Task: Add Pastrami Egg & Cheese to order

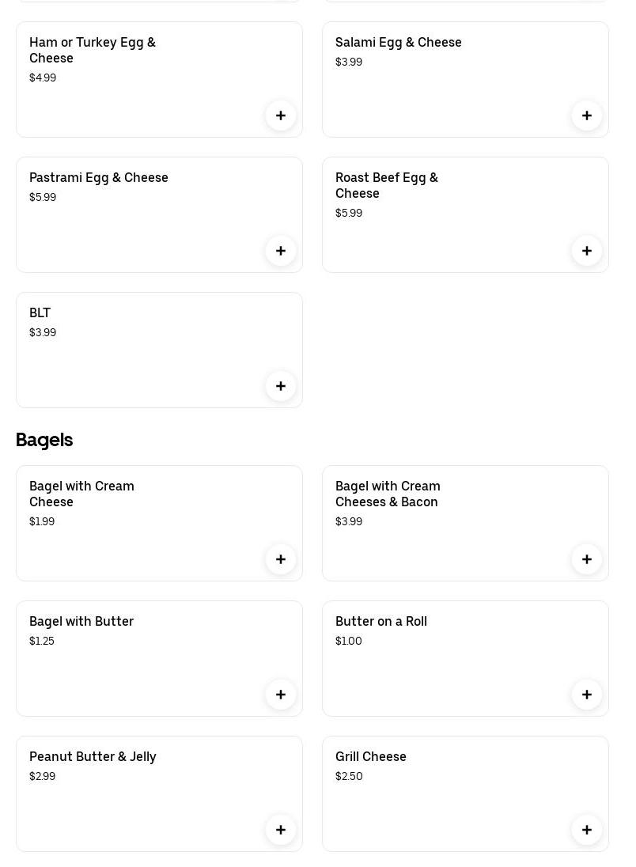Action: pos(281,251)
